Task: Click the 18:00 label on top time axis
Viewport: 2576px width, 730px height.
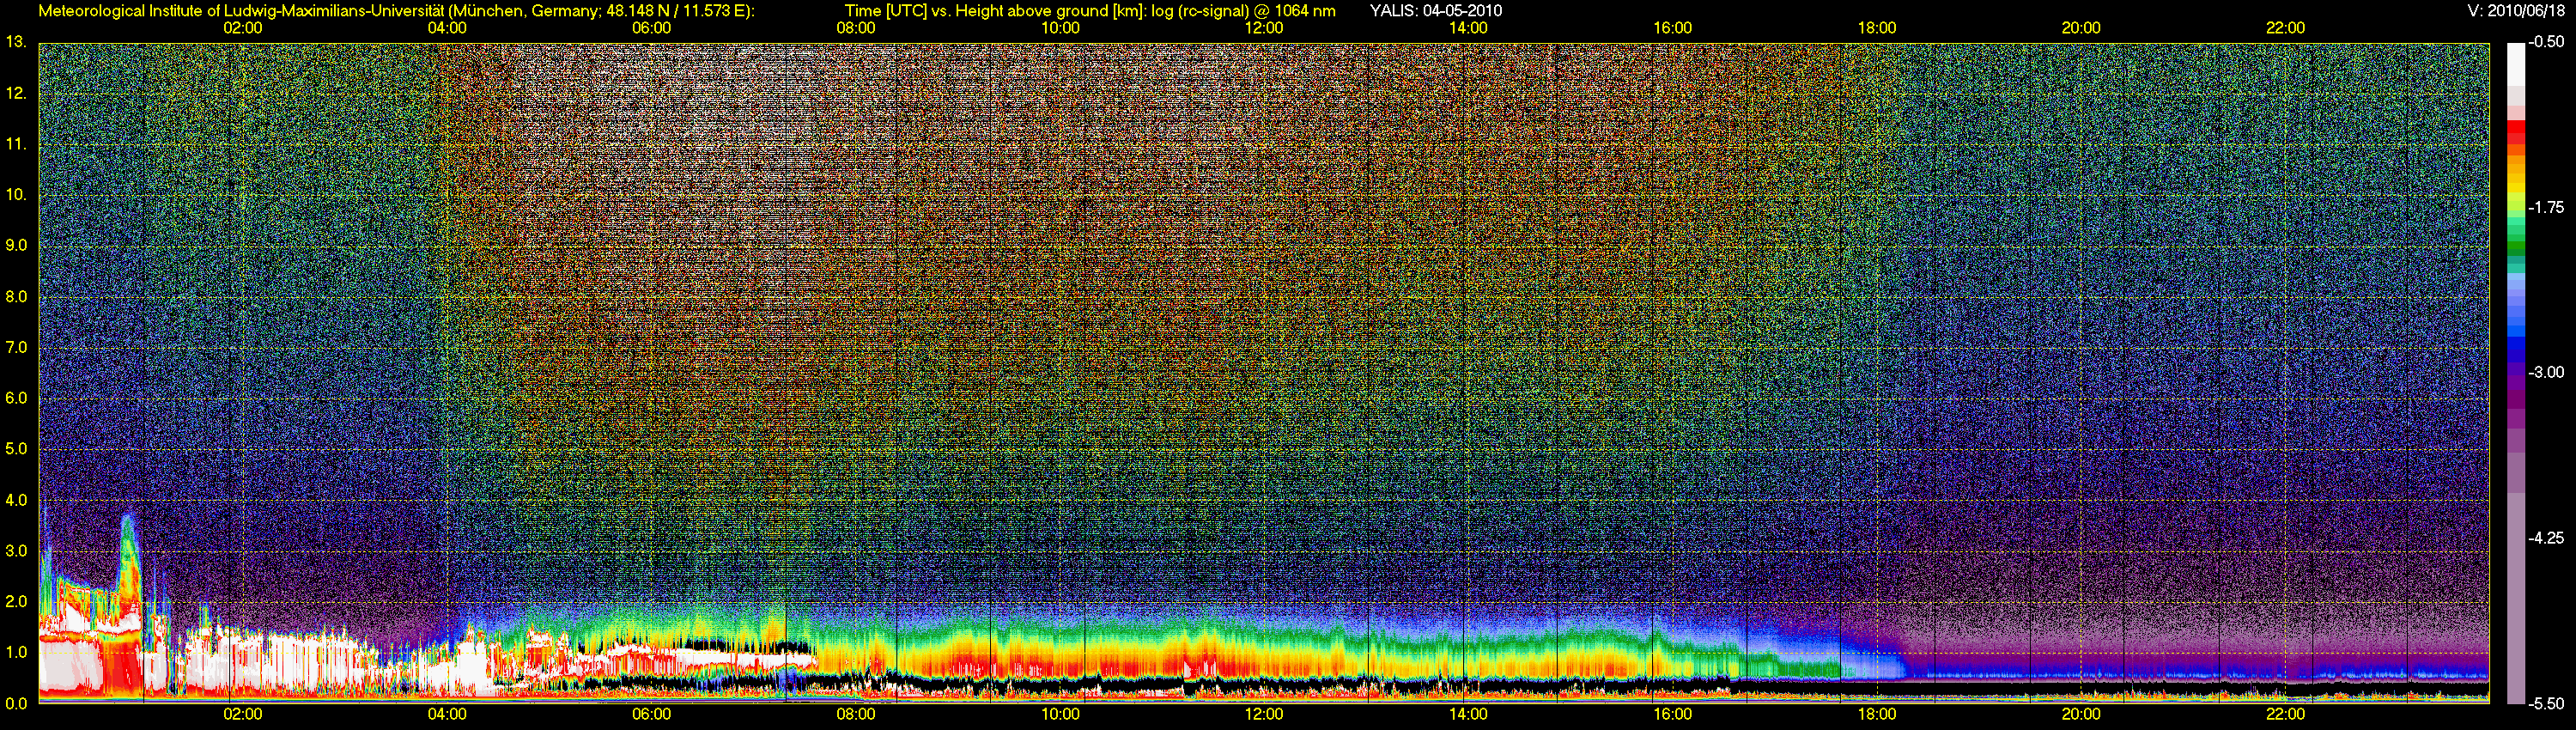Action: (x=1877, y=28)
